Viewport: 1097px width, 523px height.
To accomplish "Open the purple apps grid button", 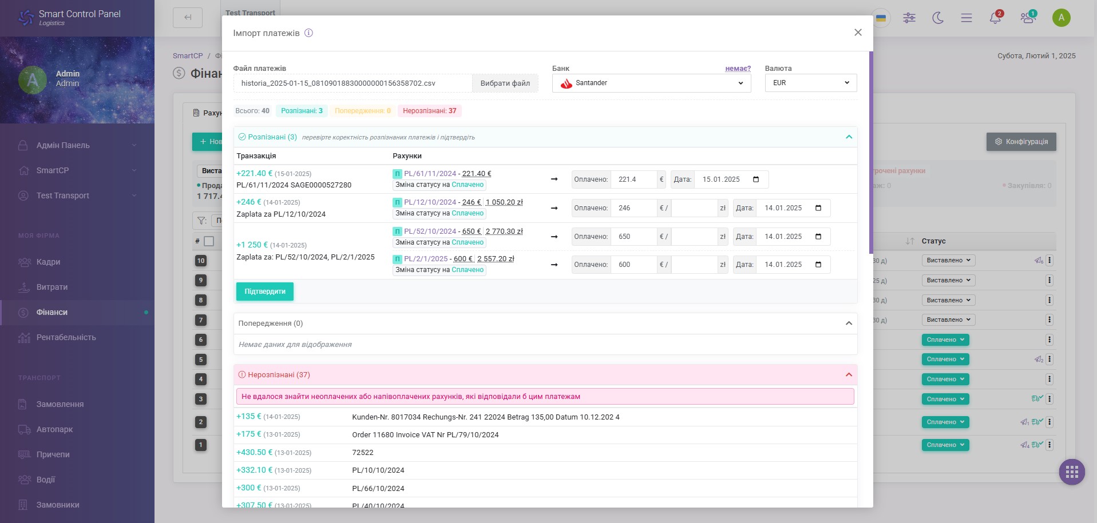I will (x=1072, y=472).
